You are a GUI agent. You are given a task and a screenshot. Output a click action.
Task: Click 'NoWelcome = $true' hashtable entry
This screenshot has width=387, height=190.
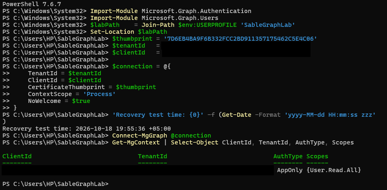click(59, 101)
